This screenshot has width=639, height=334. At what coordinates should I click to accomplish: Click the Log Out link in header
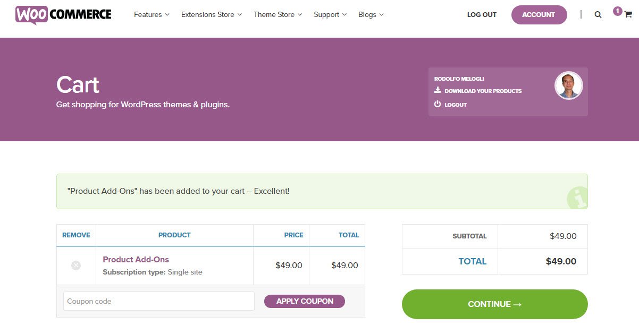[482, 15]
